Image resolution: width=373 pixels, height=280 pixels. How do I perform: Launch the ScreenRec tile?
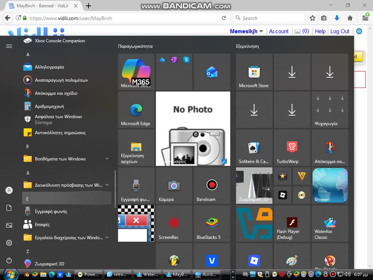(174, 223)
